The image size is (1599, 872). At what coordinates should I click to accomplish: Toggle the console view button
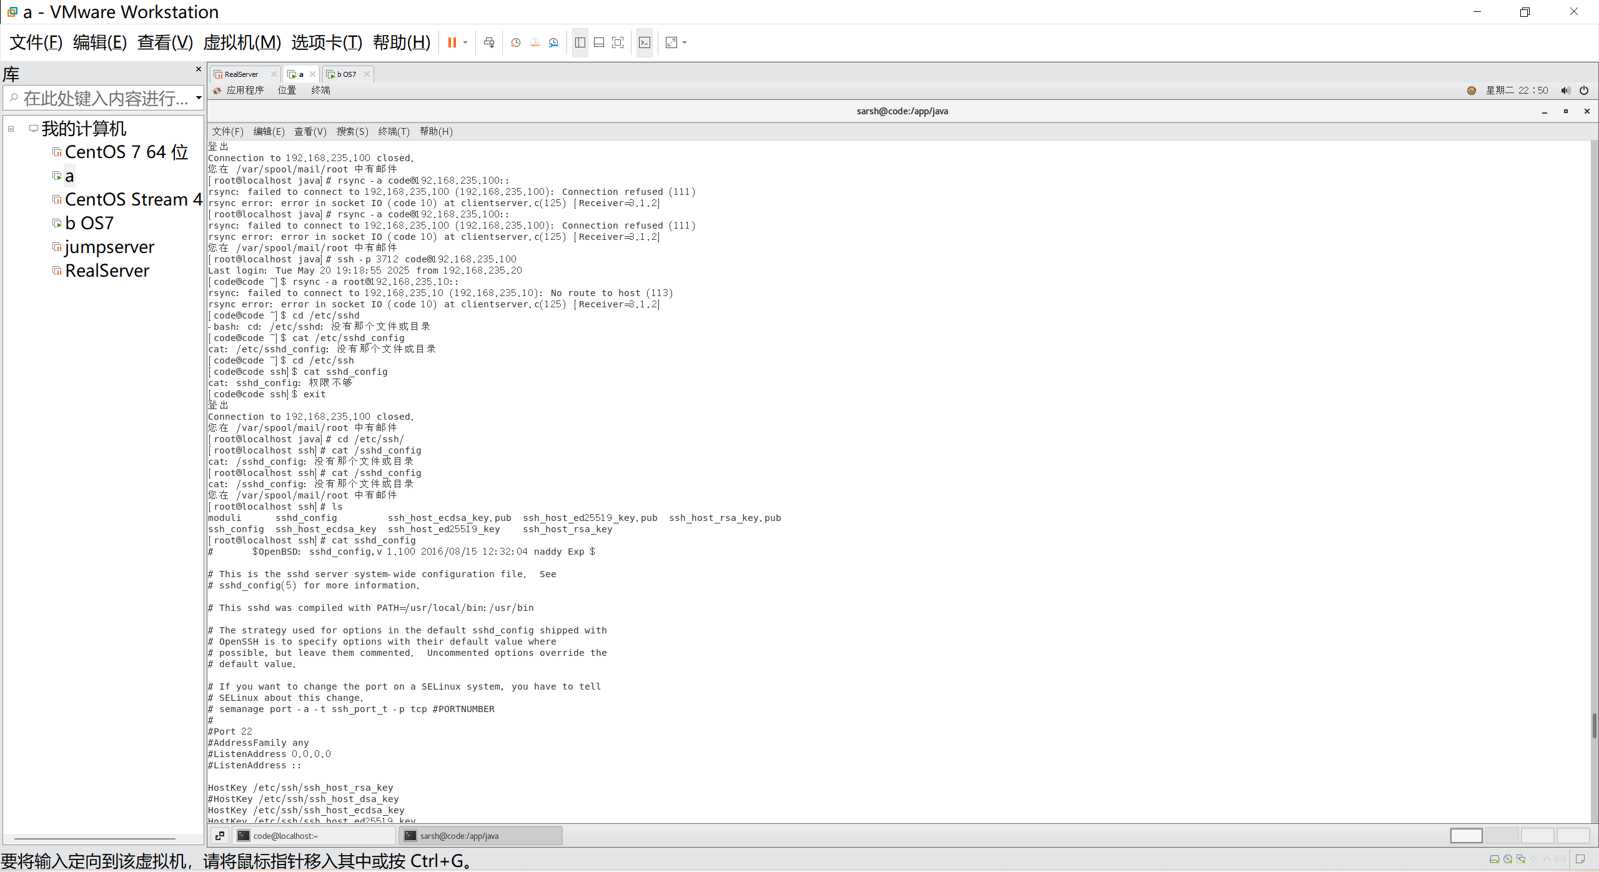click(645, 42)
